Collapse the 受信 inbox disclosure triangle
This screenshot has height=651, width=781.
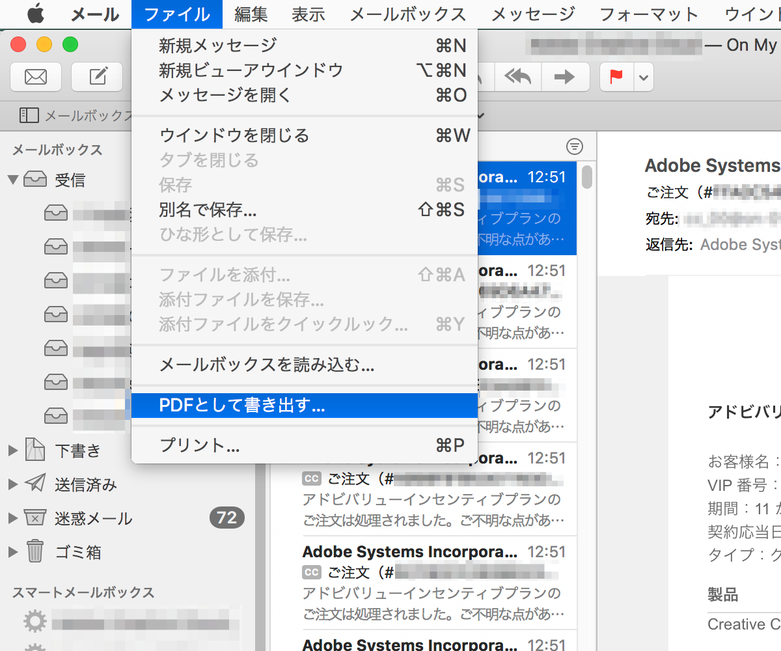[x=13, y=179]
